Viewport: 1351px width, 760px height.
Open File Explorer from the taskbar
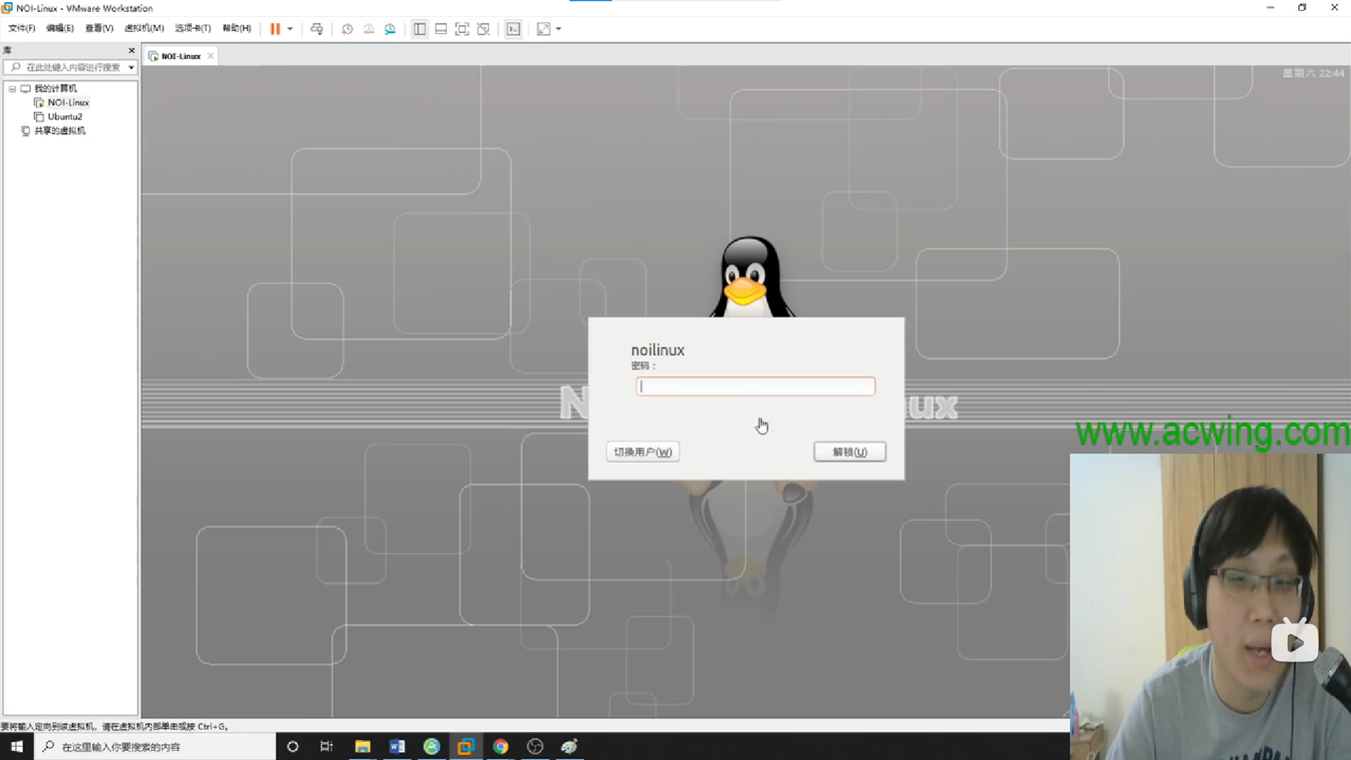[x=363, y=747]
